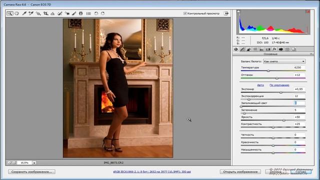The height and width of the screenshot is (180, 320).
Task: Click the Отмена button
Action: (x=275, y=171)
